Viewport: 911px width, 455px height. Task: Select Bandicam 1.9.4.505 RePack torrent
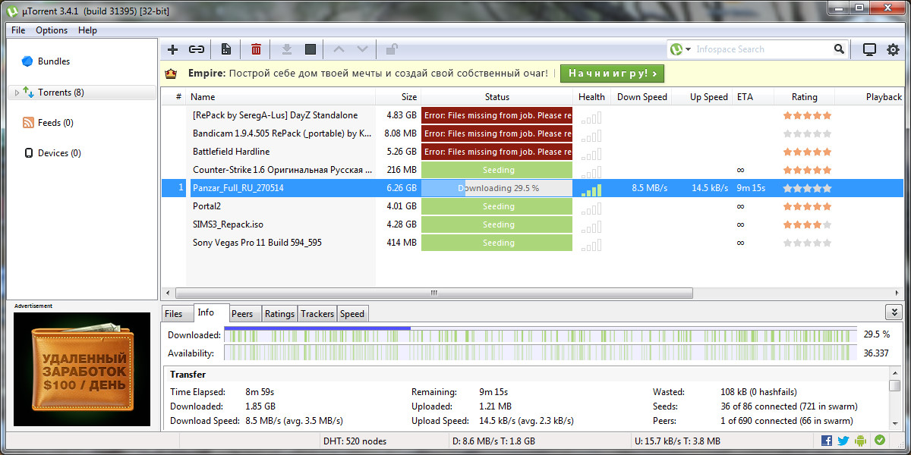tap(531, 133)
